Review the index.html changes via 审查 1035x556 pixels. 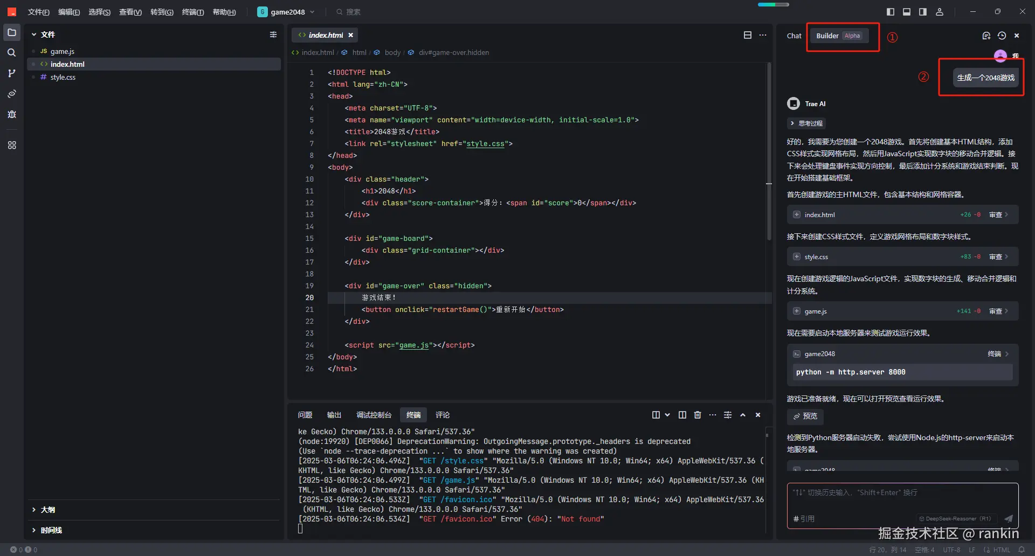pyautogui.click(x=998, y=214)
